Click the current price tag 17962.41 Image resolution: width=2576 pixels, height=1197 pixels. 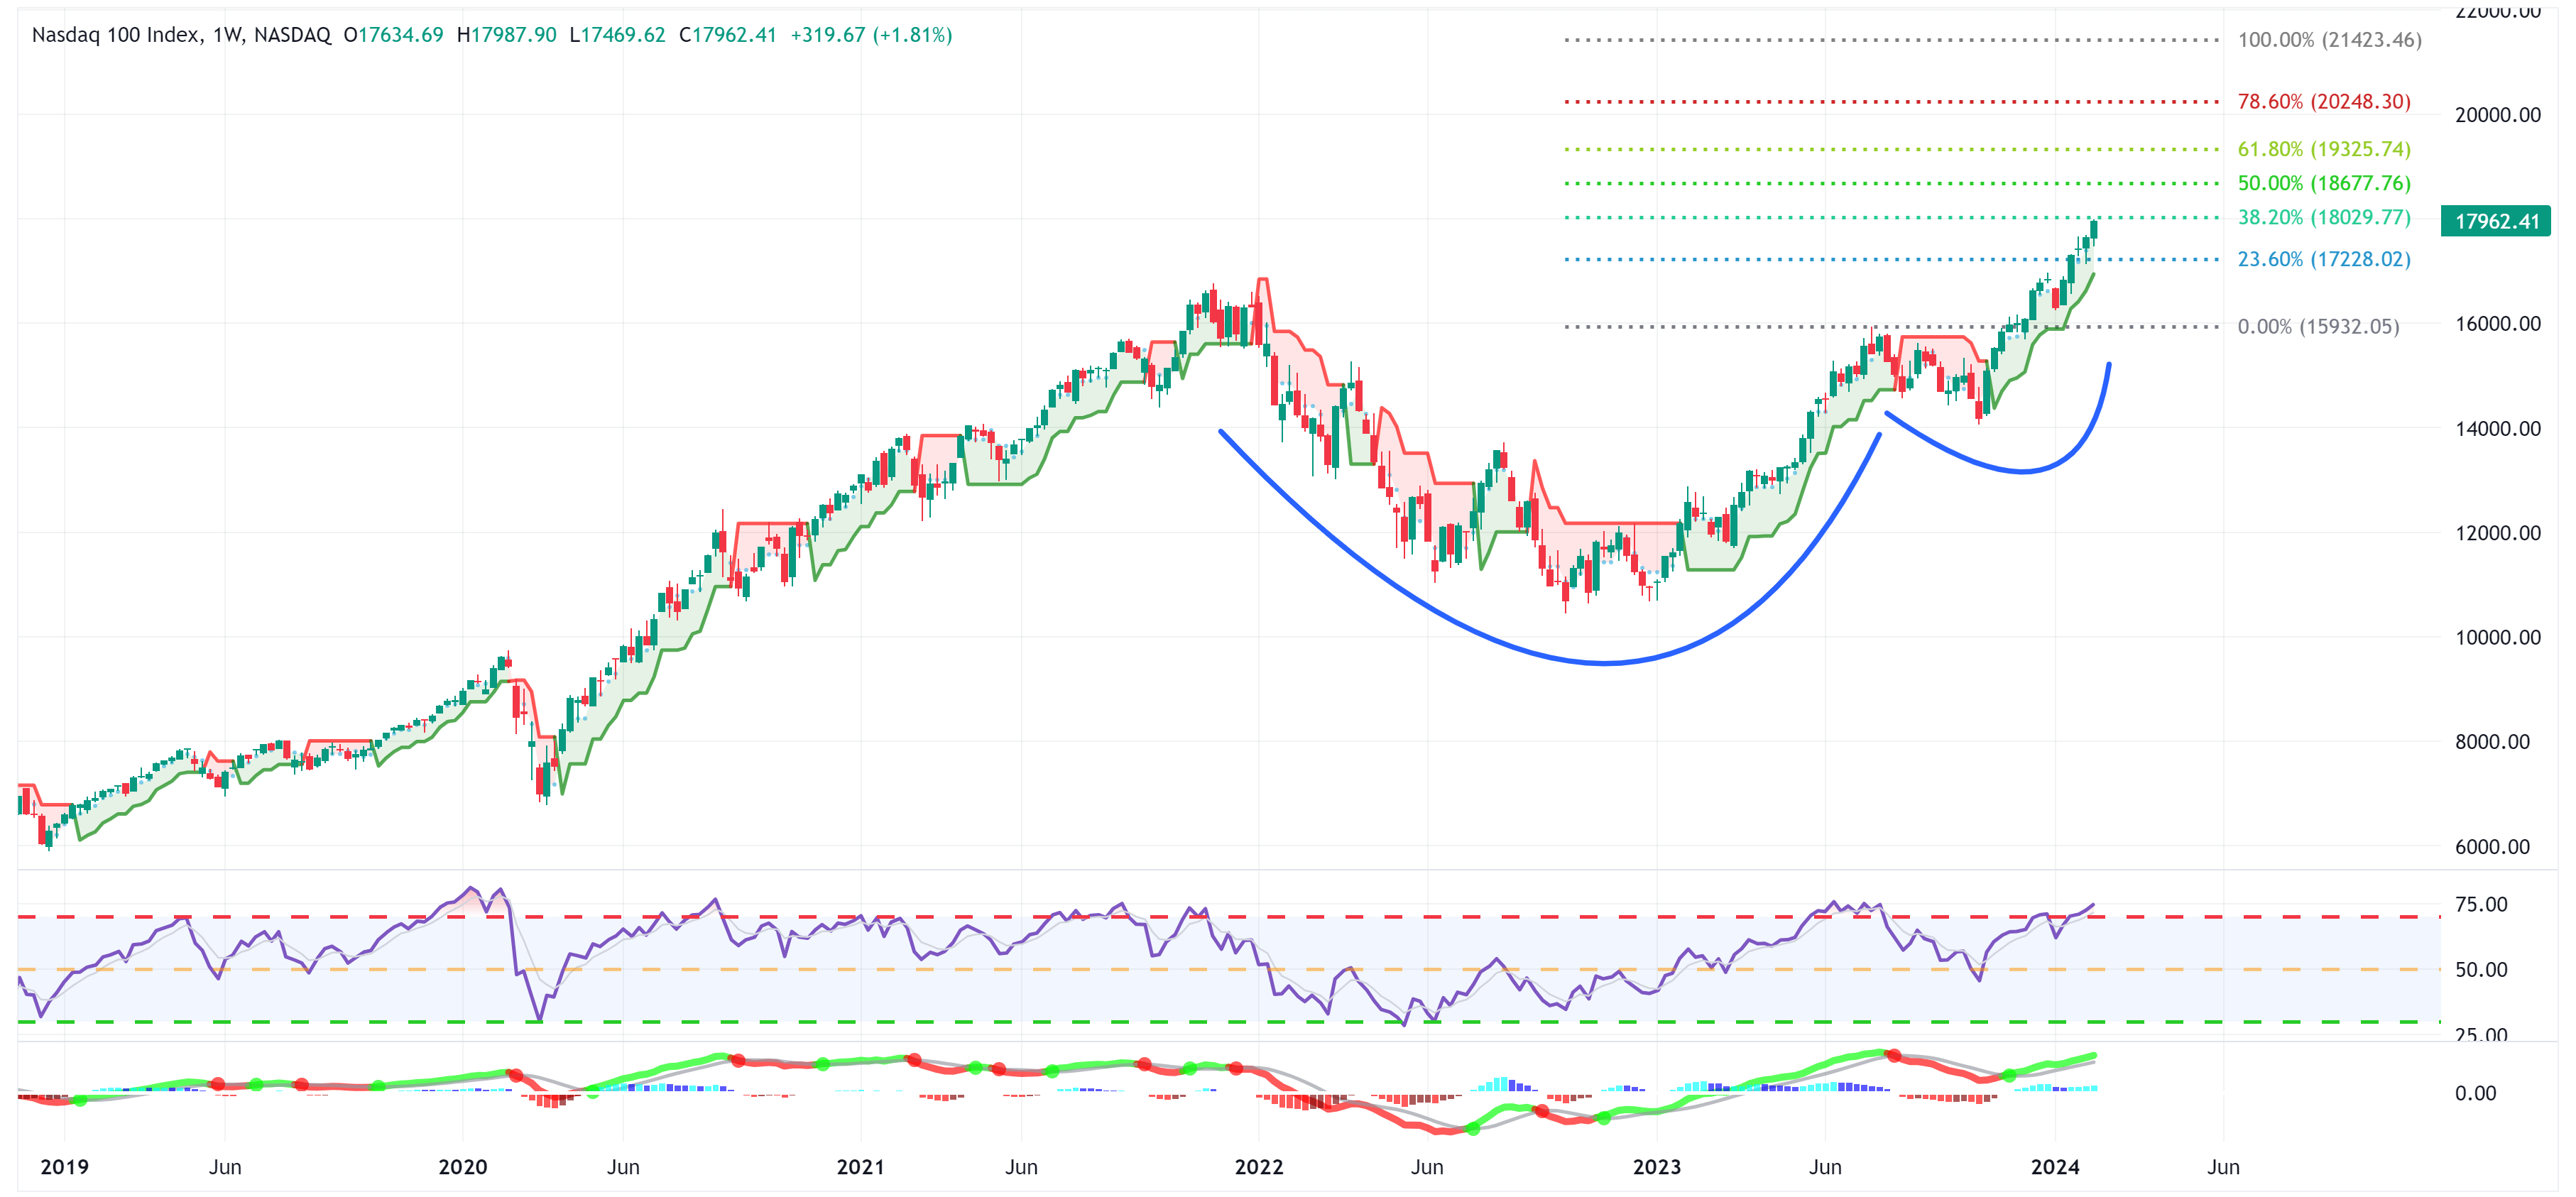[x=2496, y=221]
